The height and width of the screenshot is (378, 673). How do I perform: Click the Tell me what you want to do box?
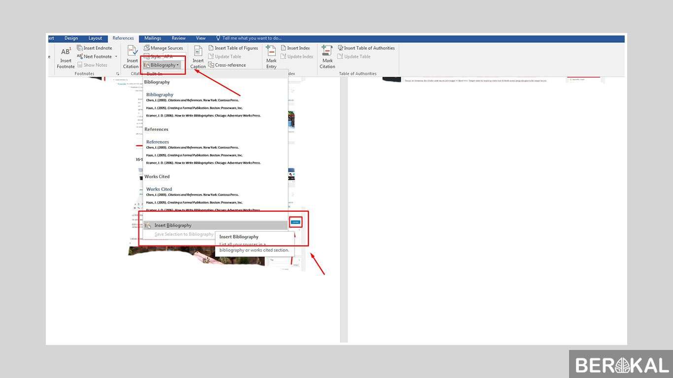click(x=252, y=38)
